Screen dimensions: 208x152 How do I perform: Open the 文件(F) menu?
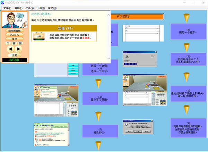point(7,8)
